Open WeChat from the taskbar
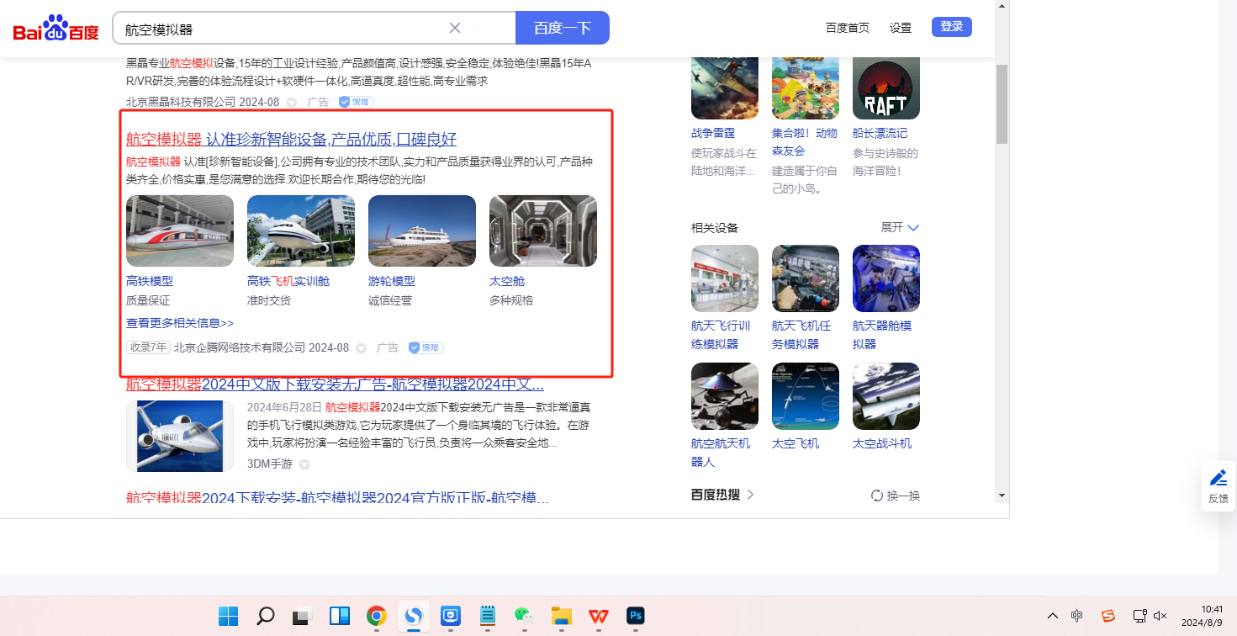 tap(524, 616)
